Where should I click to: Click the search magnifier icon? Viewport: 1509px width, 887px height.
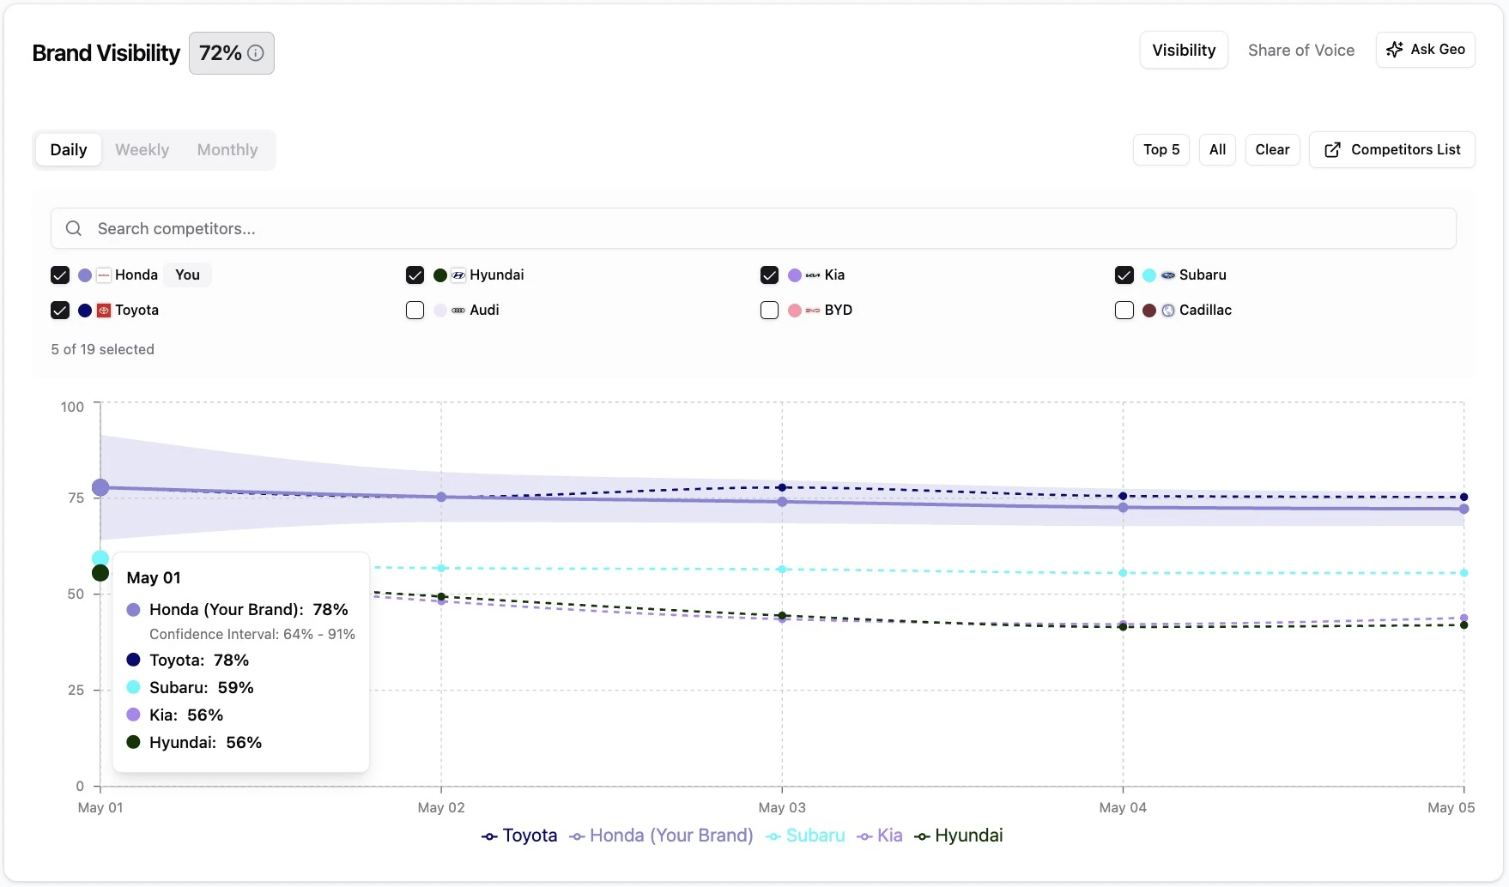(74, 228)
